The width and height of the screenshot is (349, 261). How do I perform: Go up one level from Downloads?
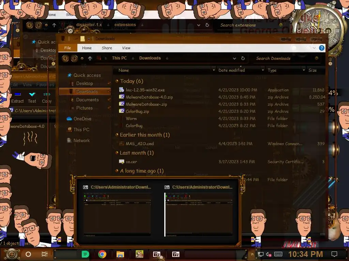pos(90,58)
